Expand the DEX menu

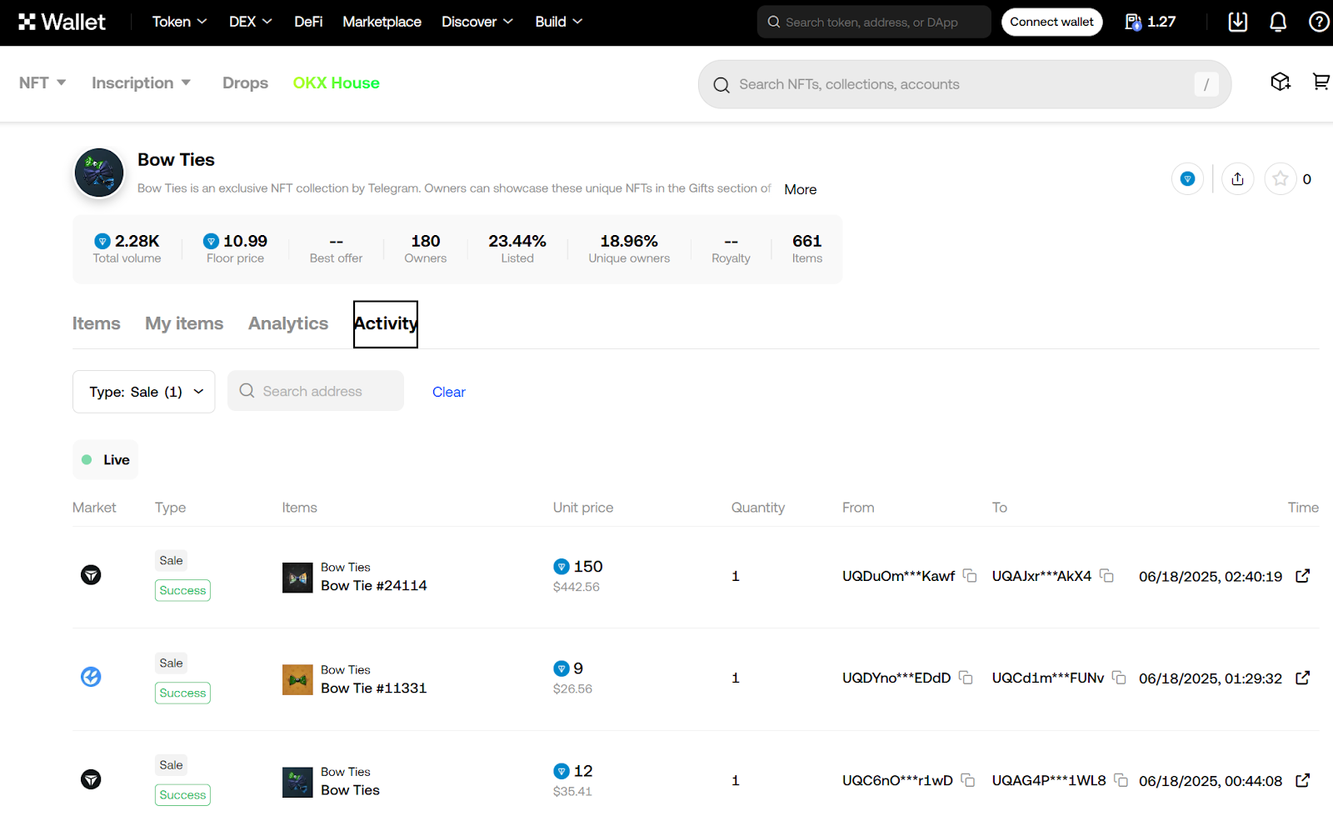pyautogui.click(x=251, y=22)
